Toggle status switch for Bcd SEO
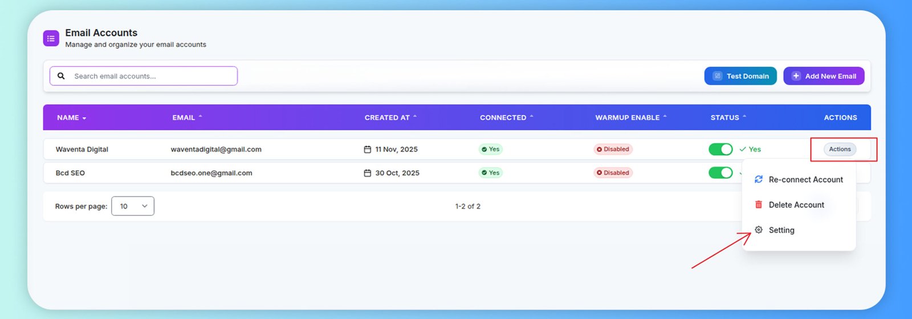This screenshot has height=319, width=912. click(720, 173)
